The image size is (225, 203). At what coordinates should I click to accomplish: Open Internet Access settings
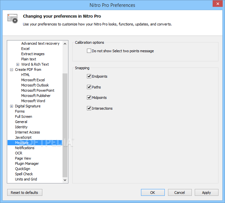27,133
